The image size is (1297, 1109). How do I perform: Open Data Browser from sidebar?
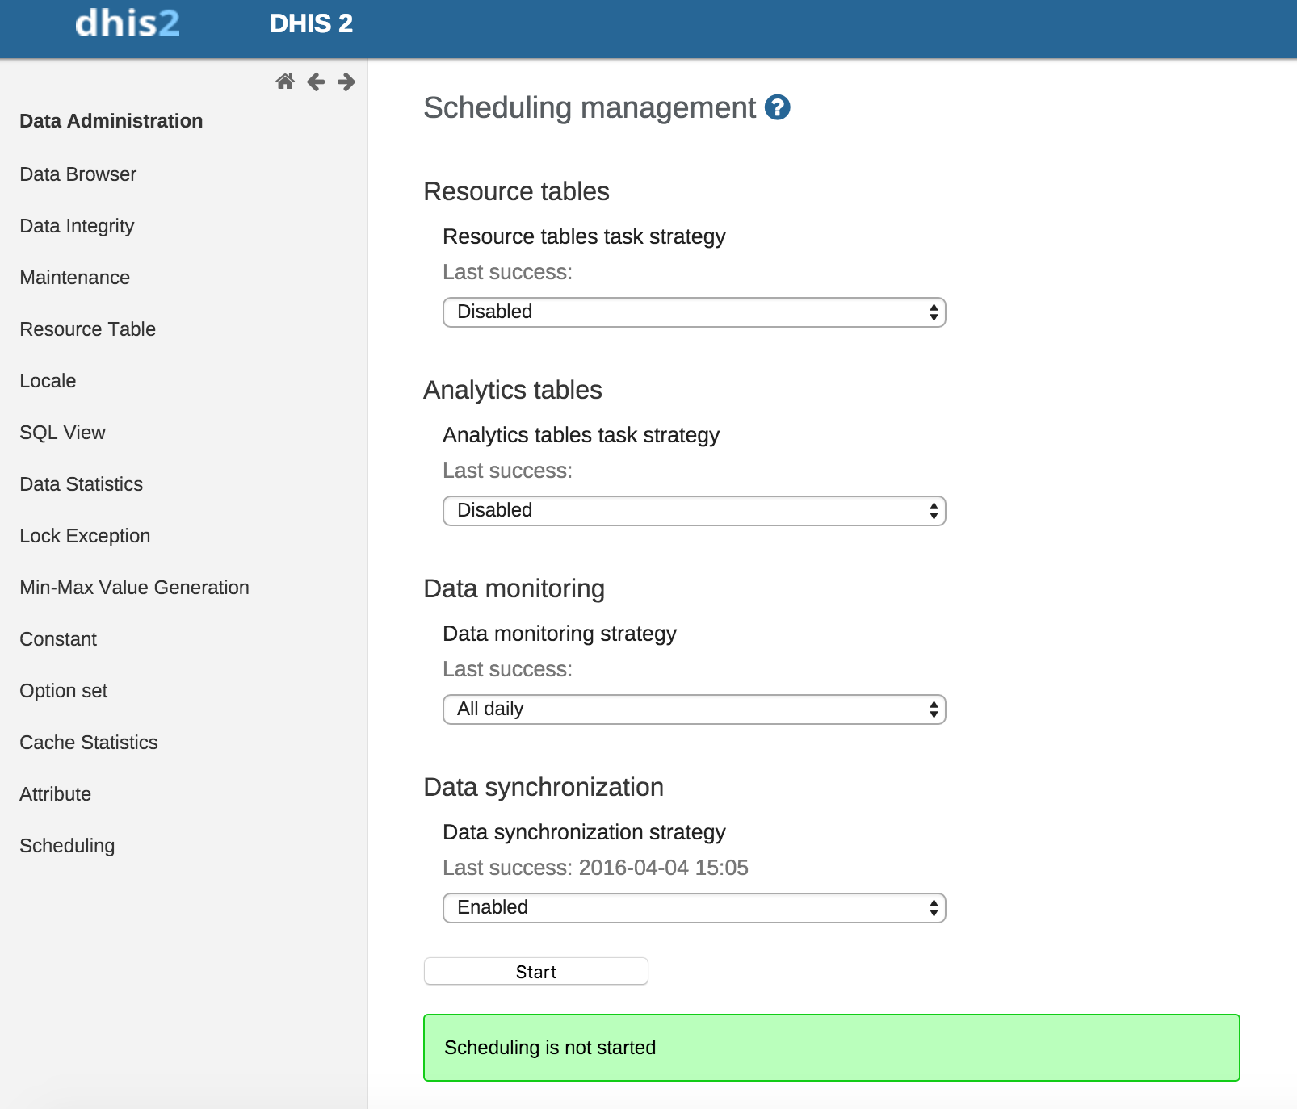pyautogui.click(x=78, y=174)
